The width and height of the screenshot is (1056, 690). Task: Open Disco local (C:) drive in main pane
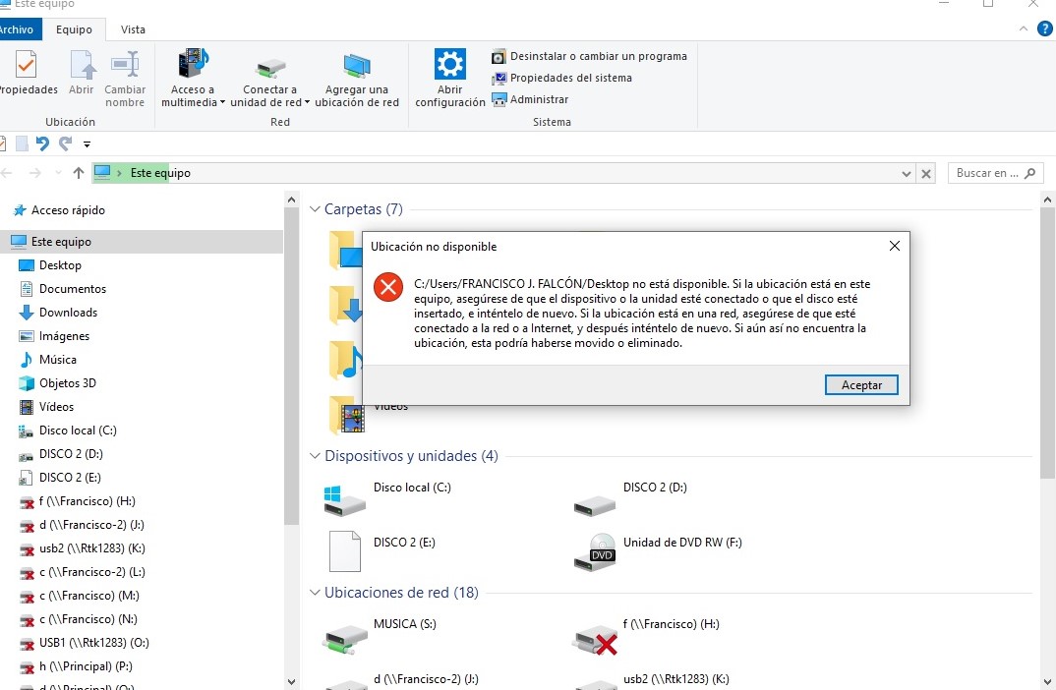387,500
